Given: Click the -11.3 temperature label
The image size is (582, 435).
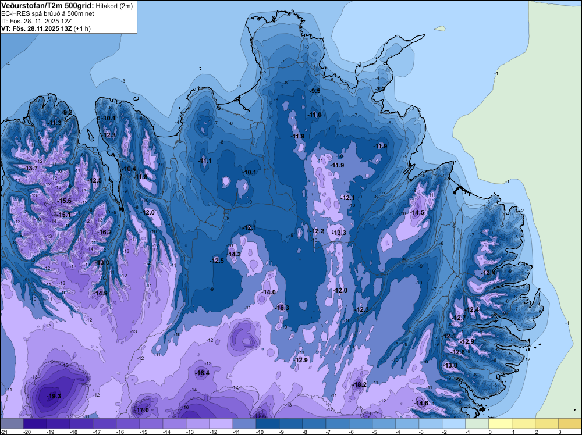Looking at the screenshot, I should pyautogui.click(x=55, y=123).
